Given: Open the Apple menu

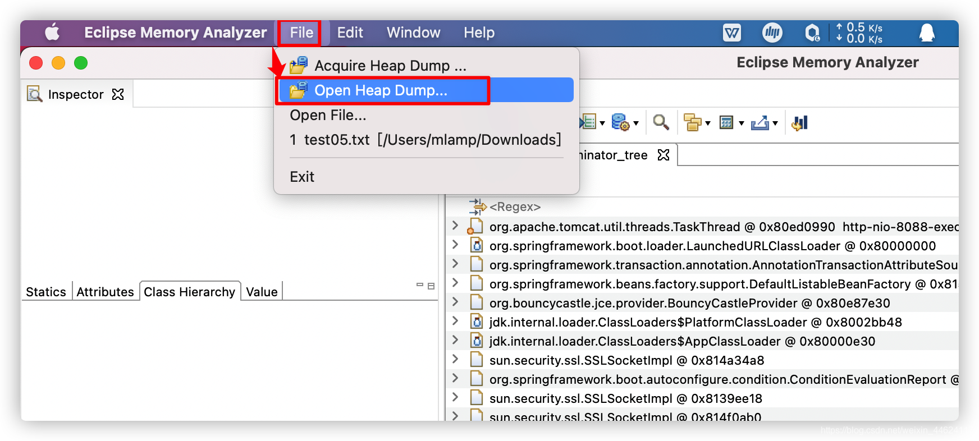Looking at the screenshot, I should (x=52, y=32).
